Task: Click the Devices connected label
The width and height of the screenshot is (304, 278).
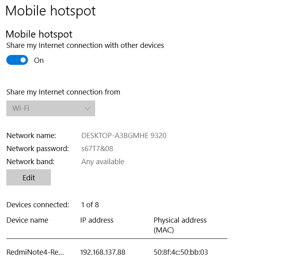Action: pyautogui.click(x=38, y=205)
